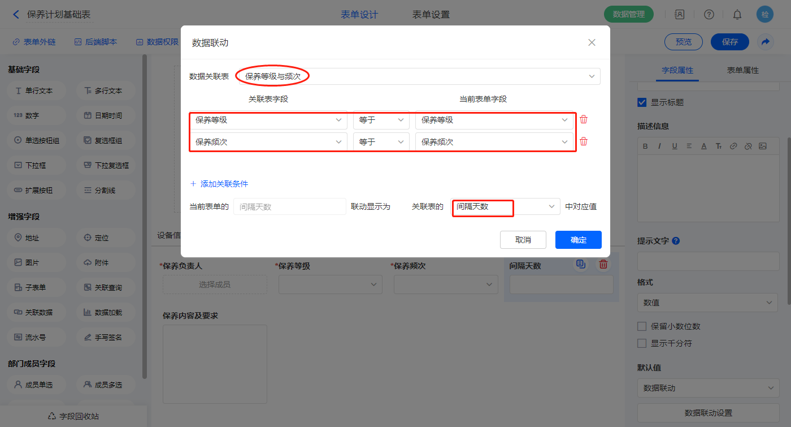Delete the 保养等级 association condition row
791x427 pixels.
(584, 120)
